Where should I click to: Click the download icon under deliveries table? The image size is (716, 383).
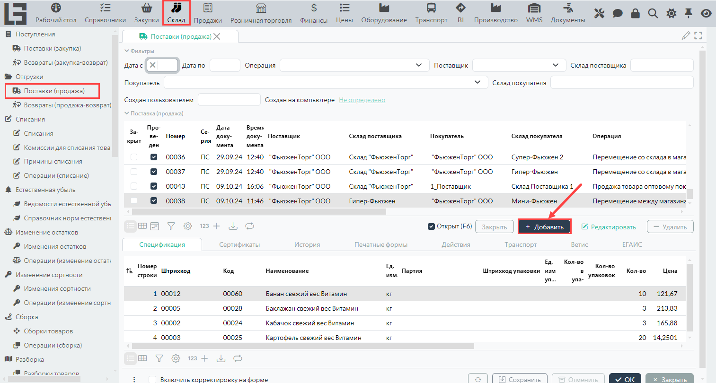click(233, 226)
